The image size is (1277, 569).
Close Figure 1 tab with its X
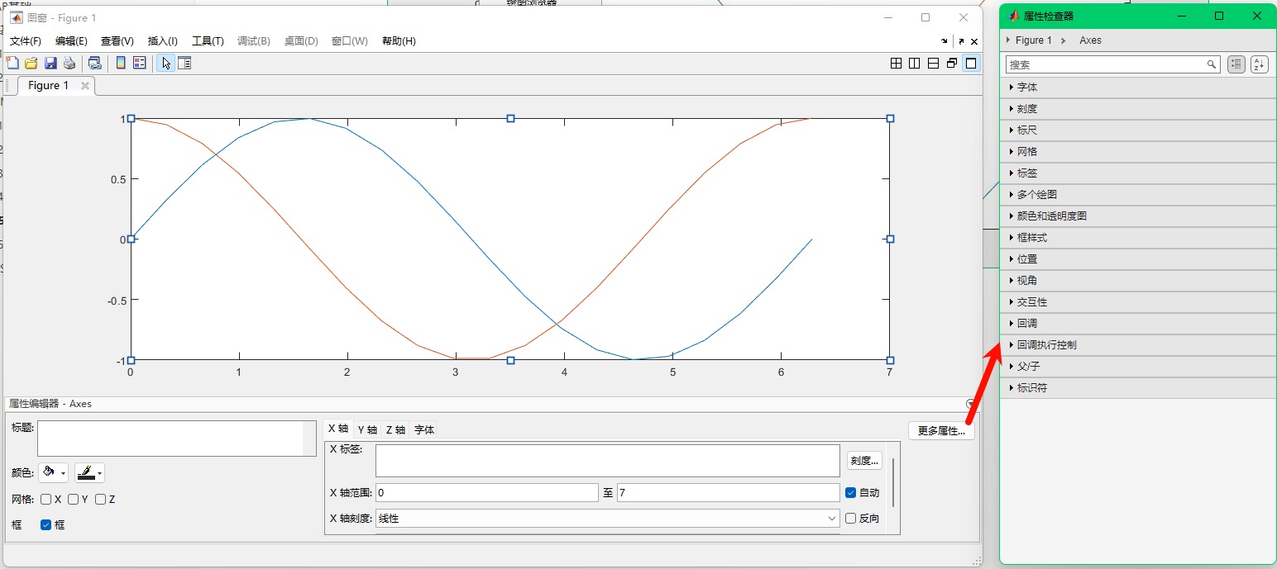pos(84,86)
